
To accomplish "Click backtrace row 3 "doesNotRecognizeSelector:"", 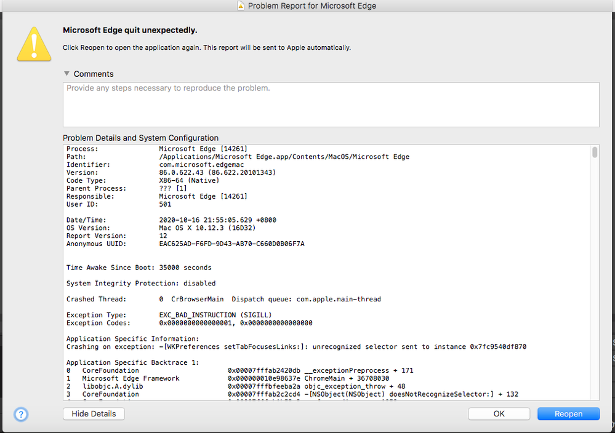I will (292, 394).
